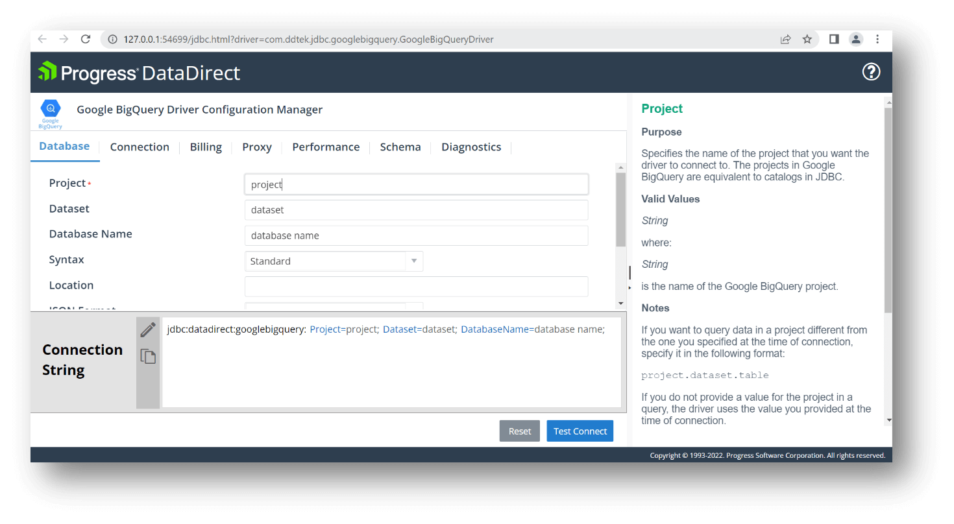Copy the connection string using copy icon
Image resolution: width=954 pixels, height=524 pixels.
(x=148, y=356)
